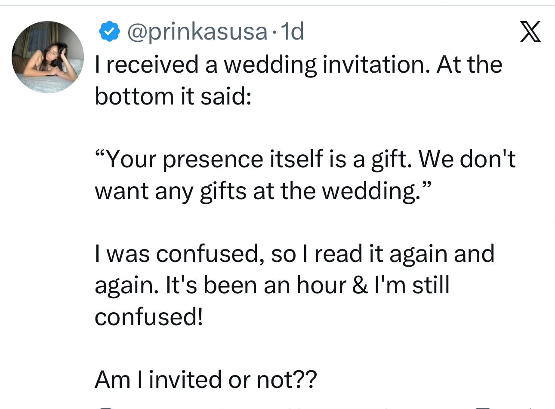
Task: Select the 'bottom it said:' line
Action: (173, 96)
